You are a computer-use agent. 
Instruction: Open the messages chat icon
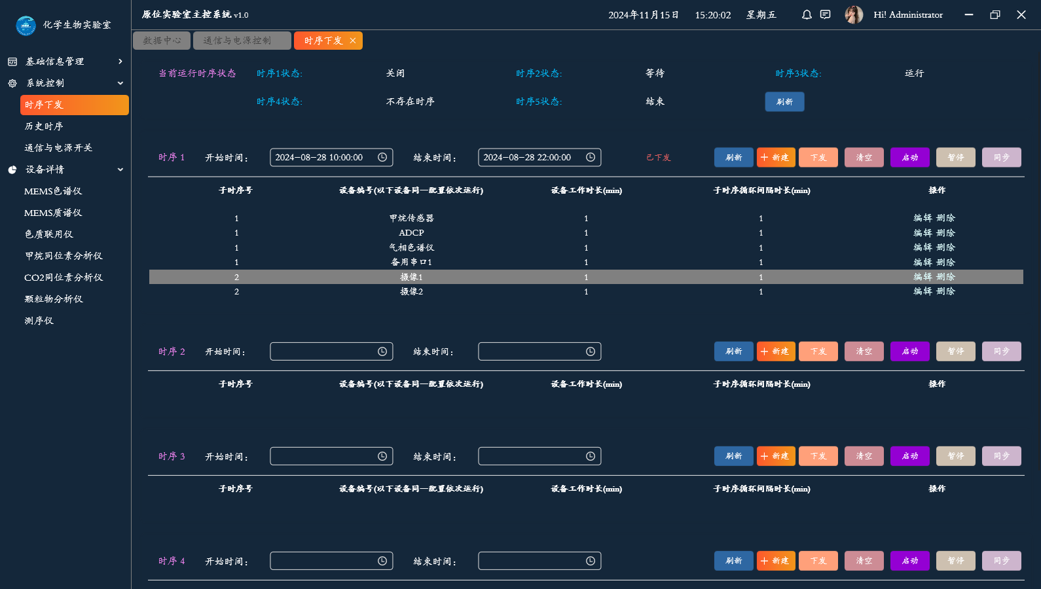[x=826, y=14]
